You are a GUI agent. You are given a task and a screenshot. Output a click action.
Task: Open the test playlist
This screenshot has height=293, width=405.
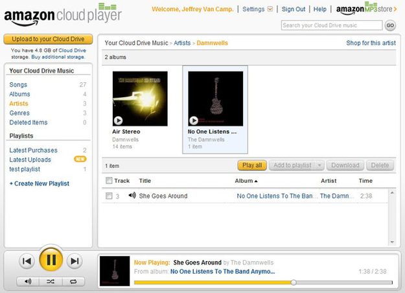pos(25,169)
